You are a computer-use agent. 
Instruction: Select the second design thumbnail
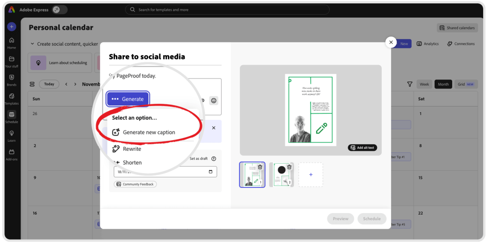point(281,175)
